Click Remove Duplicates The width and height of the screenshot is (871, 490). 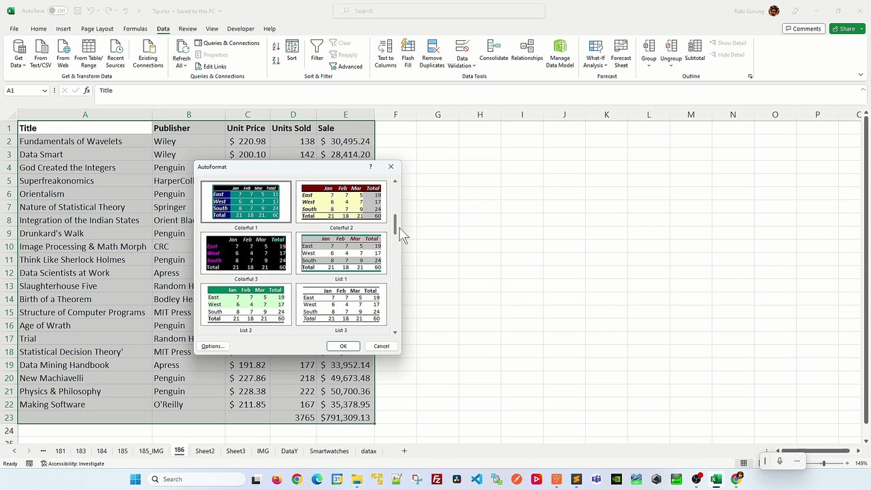432,54
